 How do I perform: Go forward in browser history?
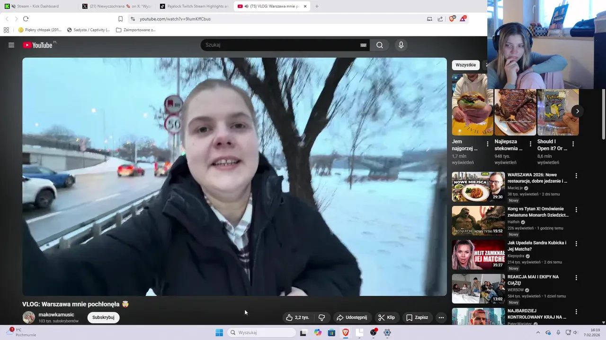[x=16, y=19]
